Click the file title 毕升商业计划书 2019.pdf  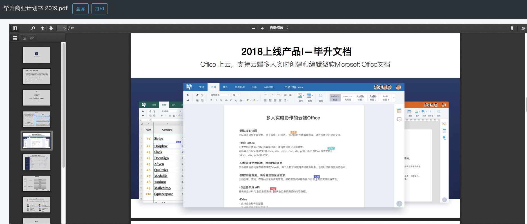coord(36,8)
